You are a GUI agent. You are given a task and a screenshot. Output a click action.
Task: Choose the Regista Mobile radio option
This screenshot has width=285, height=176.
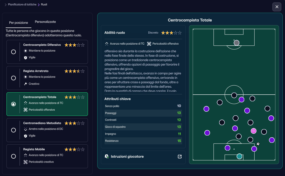click(13, 156)
